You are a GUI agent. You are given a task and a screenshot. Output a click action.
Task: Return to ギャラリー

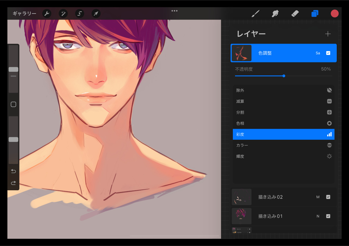[x=24, y=14]
